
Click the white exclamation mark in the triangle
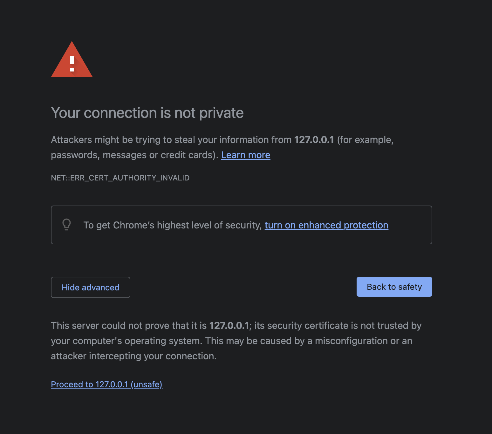point(72,64)
